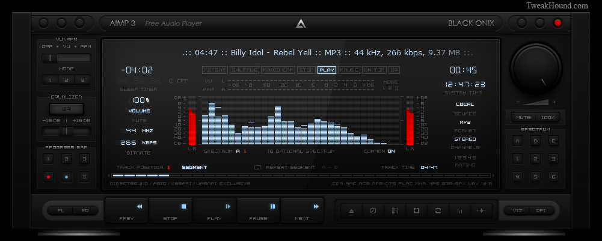
Task: Toggle the large EQ button under Equalizer
Action: [66, 109]
